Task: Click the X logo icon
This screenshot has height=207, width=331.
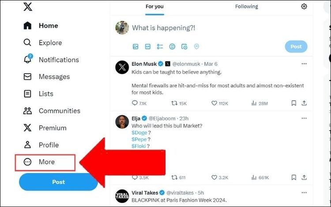Action: point(27,7)
